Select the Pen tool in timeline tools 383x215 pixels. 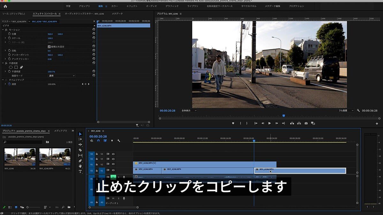click(x=80, y=161)
